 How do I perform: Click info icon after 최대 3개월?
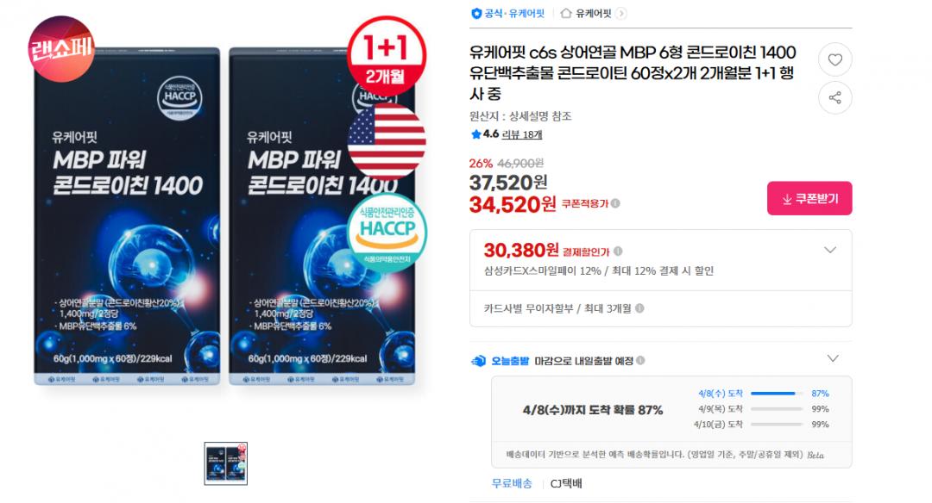point(639,308)
